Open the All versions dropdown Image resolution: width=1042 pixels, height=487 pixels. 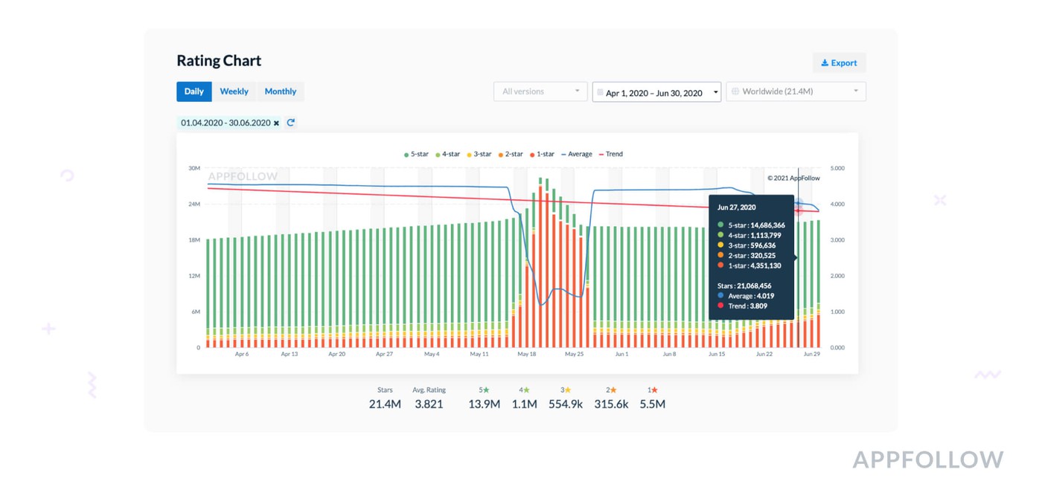[x=540, y=91]
